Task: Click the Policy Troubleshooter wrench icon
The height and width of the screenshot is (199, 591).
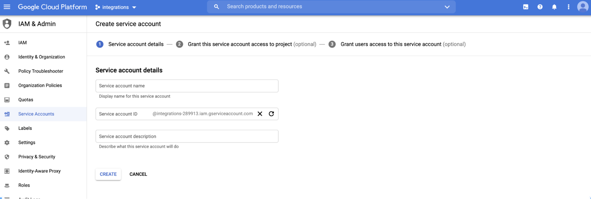Action: click(x=7, y=71)
